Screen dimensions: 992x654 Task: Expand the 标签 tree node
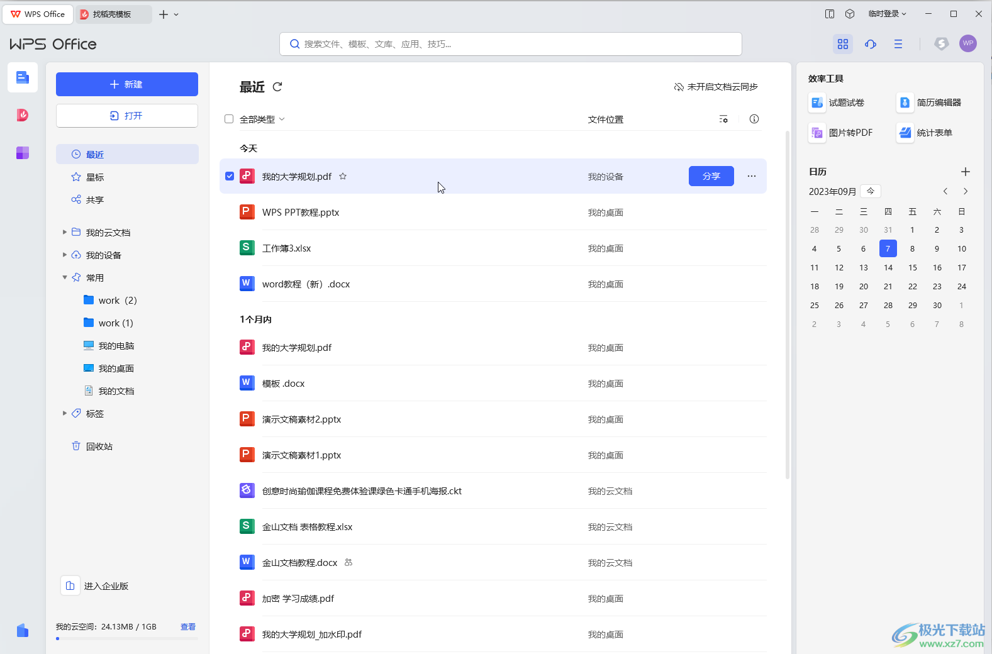65,413
